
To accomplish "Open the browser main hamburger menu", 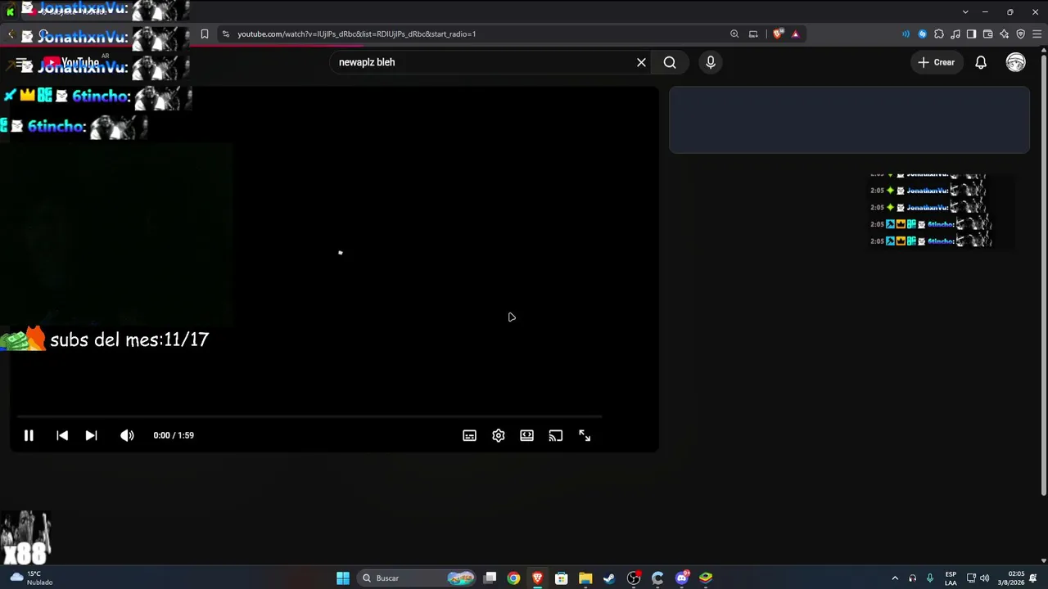I will pyautogui.click(x=1037, y=34).
